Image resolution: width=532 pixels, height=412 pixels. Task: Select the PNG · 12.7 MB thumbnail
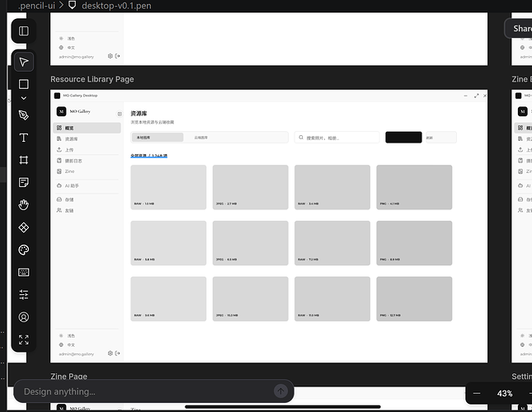[414, 299]
